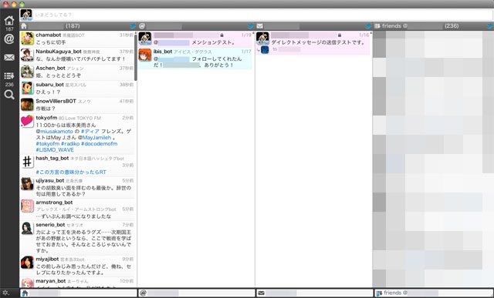Viewport: 494px width, 298px height.
Task: Open senerio_bot's avatar
Action: pyautogui.click(x=28, y=229)
